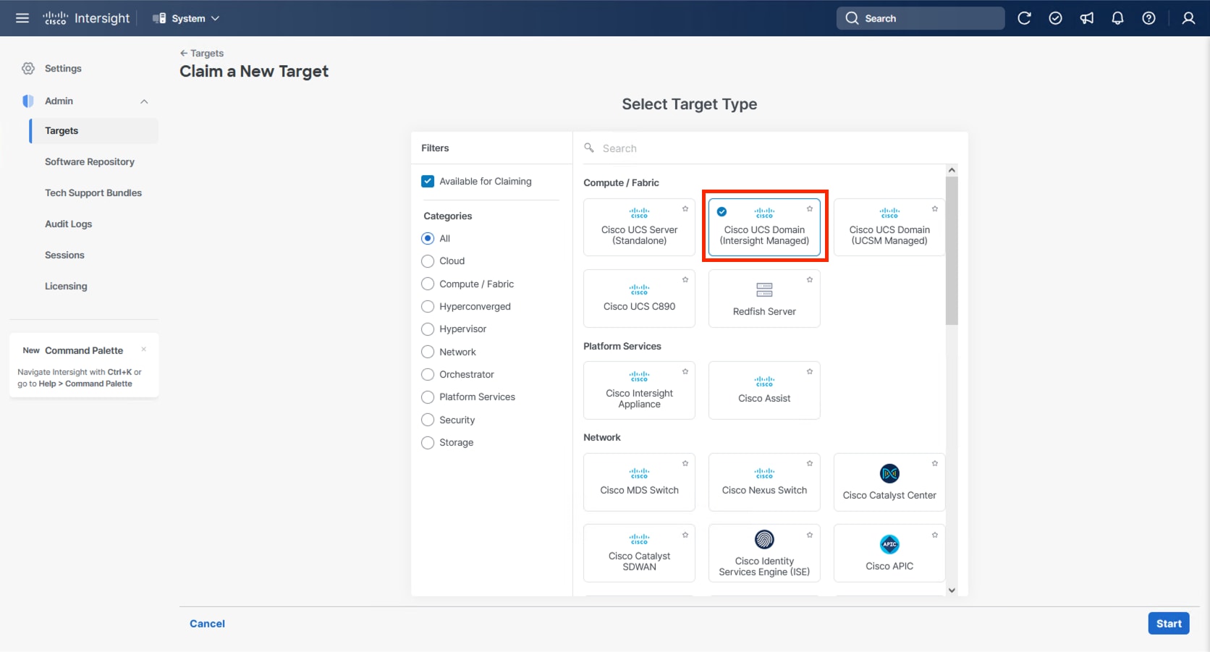
Task: Click the Cancel link
Action: pyautogui.click(x=207, y=624)
